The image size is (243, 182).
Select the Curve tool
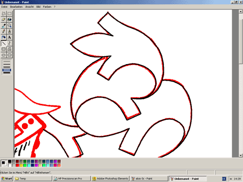tap(10, 43)
